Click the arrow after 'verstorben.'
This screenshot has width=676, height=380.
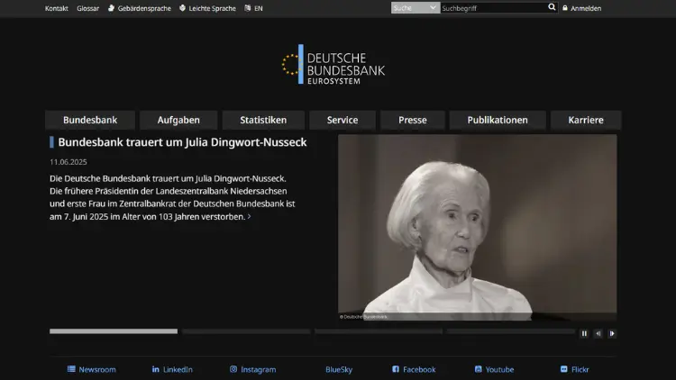coord(249,217)
